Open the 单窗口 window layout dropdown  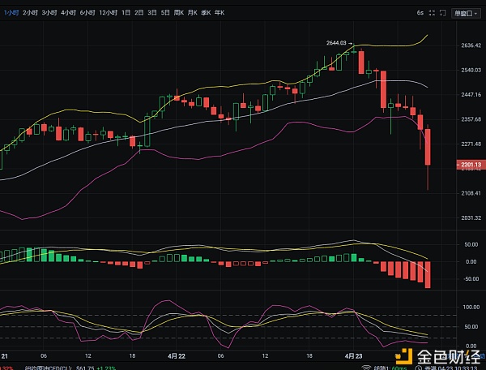coord(466,13)
